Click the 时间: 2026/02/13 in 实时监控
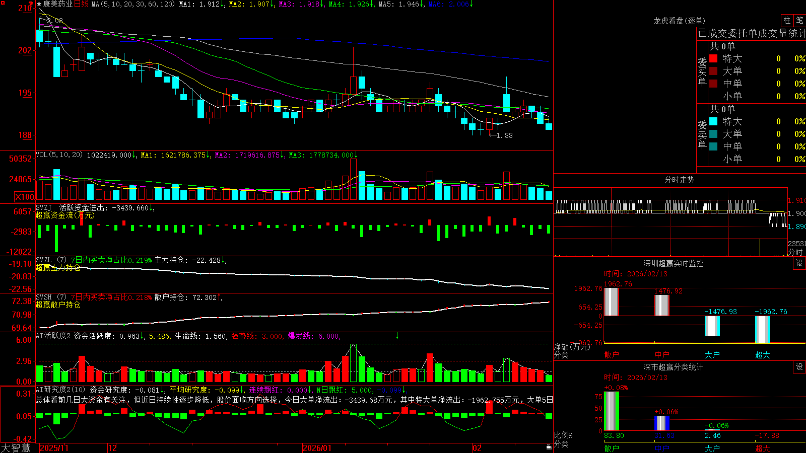 (636, 274)
